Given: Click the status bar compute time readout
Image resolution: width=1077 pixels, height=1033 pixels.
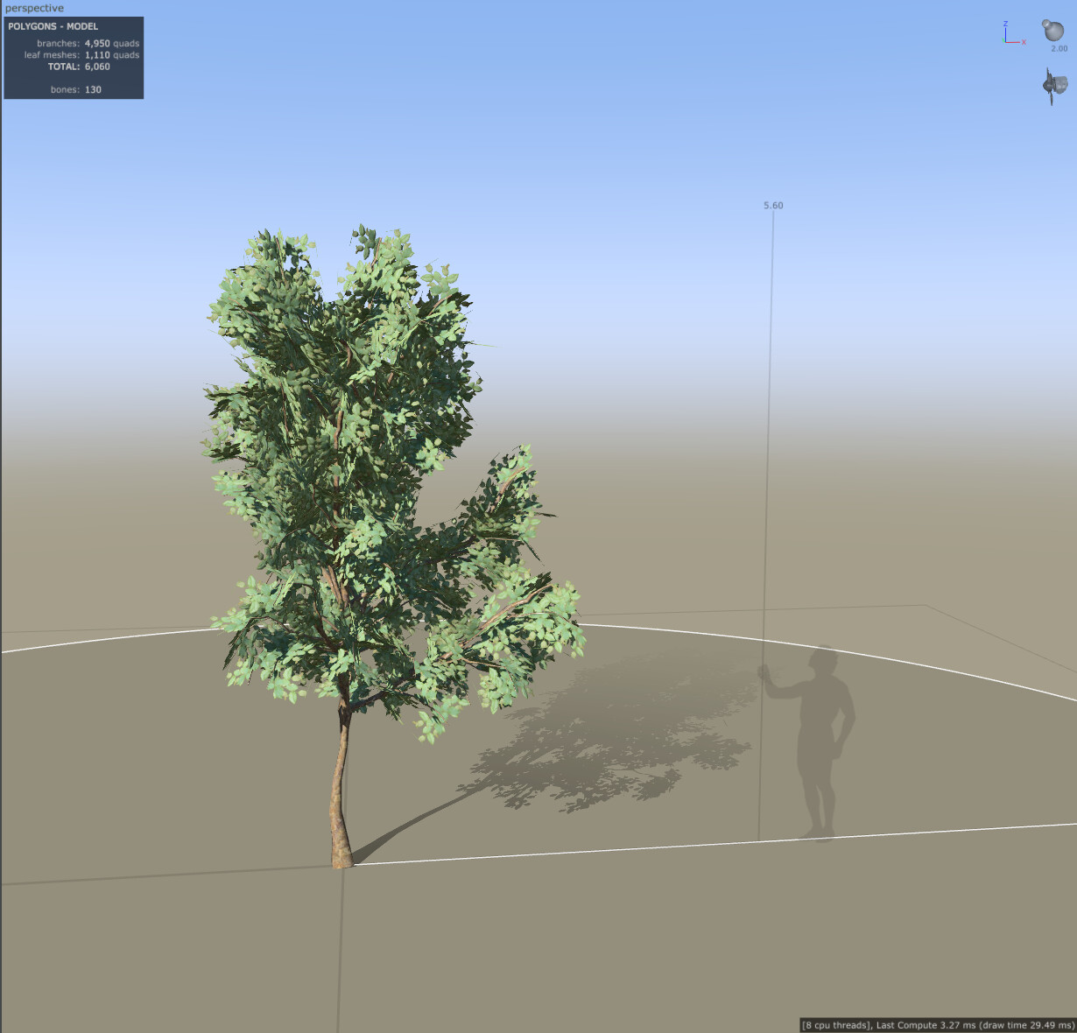Looking at the screenshot, I should click(937, 1024).
